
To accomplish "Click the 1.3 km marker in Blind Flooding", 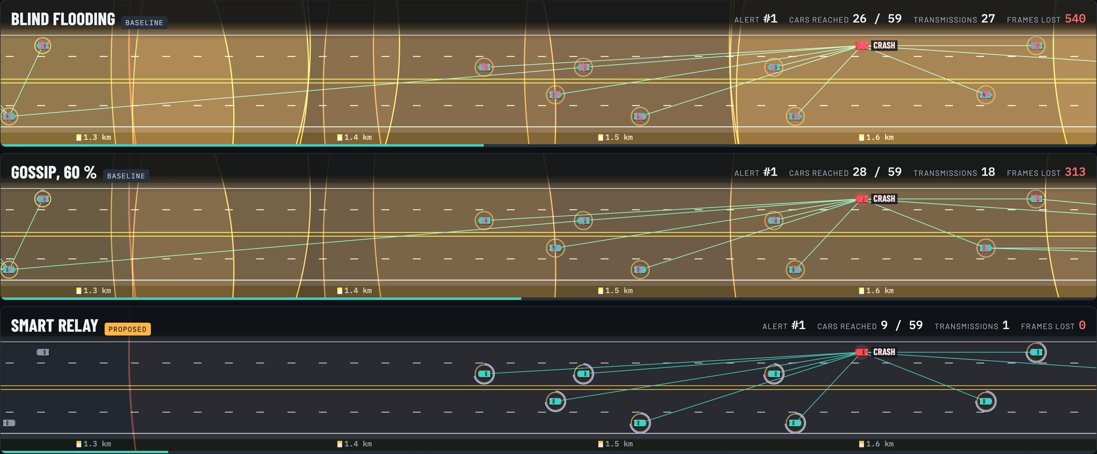I will (94, 137).
